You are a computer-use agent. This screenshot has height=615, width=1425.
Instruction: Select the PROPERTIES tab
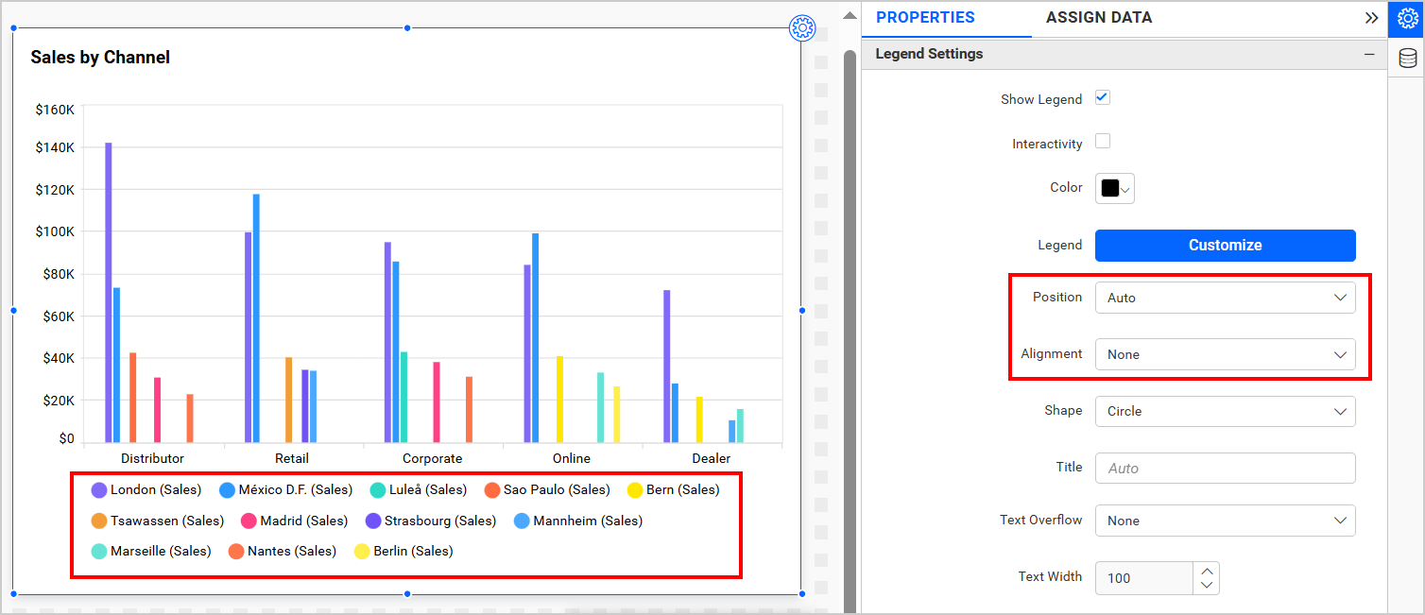pos(925,18)
